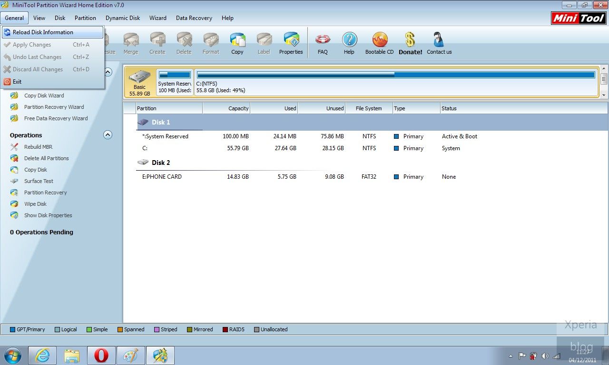The width and height of the screenshot is (609, 365).
Task: Open the View menu
Action: point(39,18)
